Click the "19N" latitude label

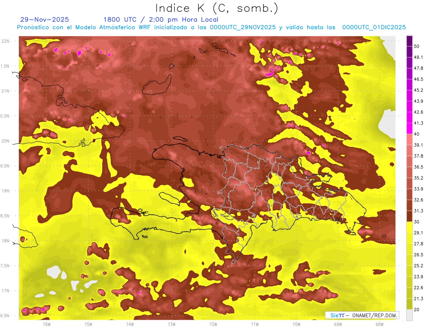[6, 191]
